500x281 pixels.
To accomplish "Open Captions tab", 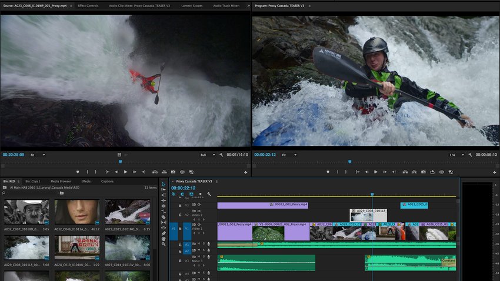I will tap(107, 181).
